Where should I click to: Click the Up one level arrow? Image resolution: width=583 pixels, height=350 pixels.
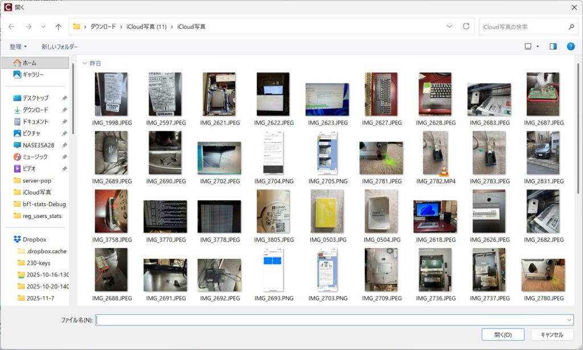click(x=58, y=27)
